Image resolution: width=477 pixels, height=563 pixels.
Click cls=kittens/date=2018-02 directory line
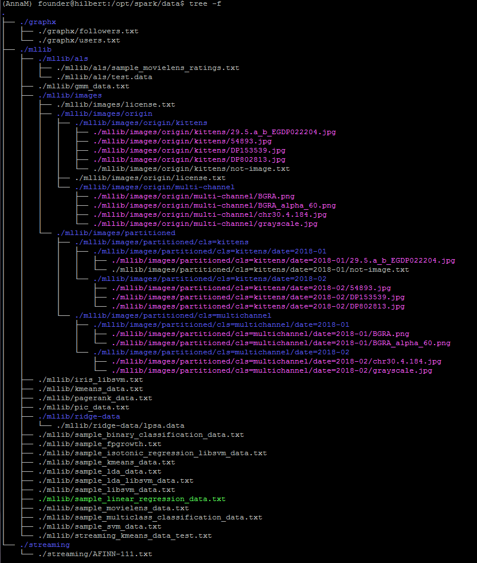pyautogui.click(x=210, y=279)
